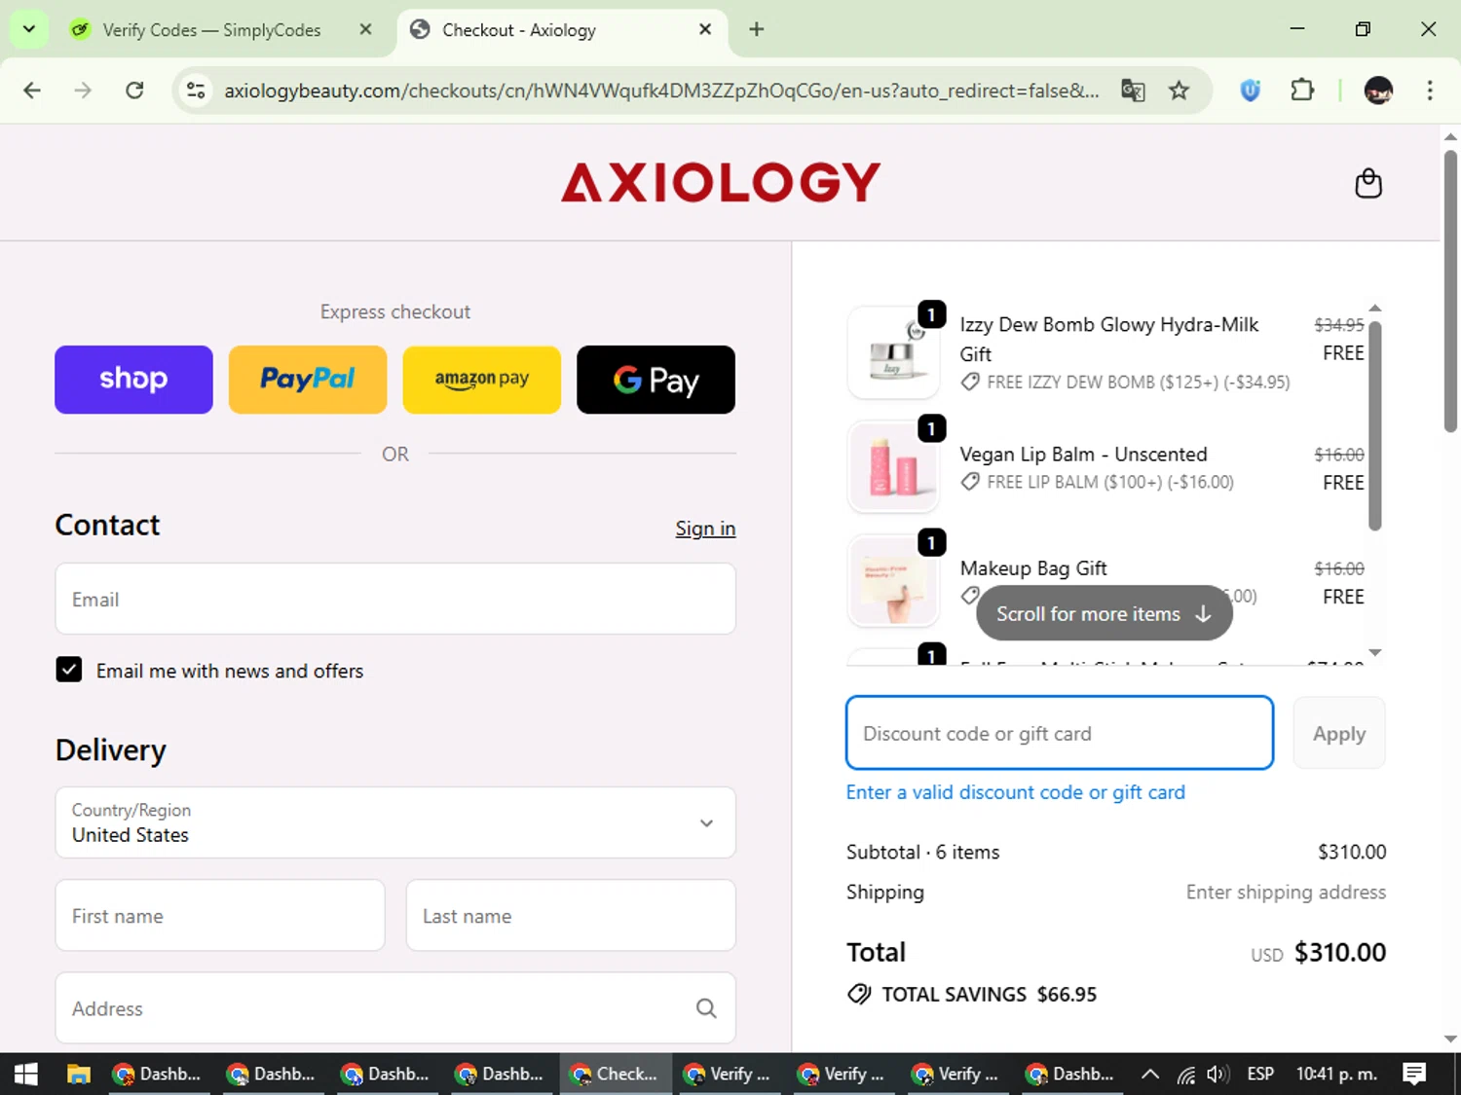The image size is (1461, 1095).
Task: Open the notifications action center icon
Action: (x=1414, y=1074)
